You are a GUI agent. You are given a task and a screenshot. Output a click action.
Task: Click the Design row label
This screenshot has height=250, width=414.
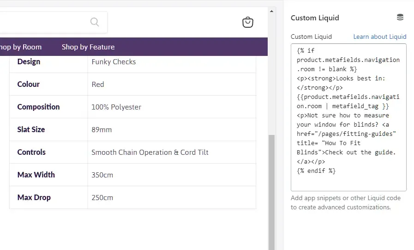29,62
